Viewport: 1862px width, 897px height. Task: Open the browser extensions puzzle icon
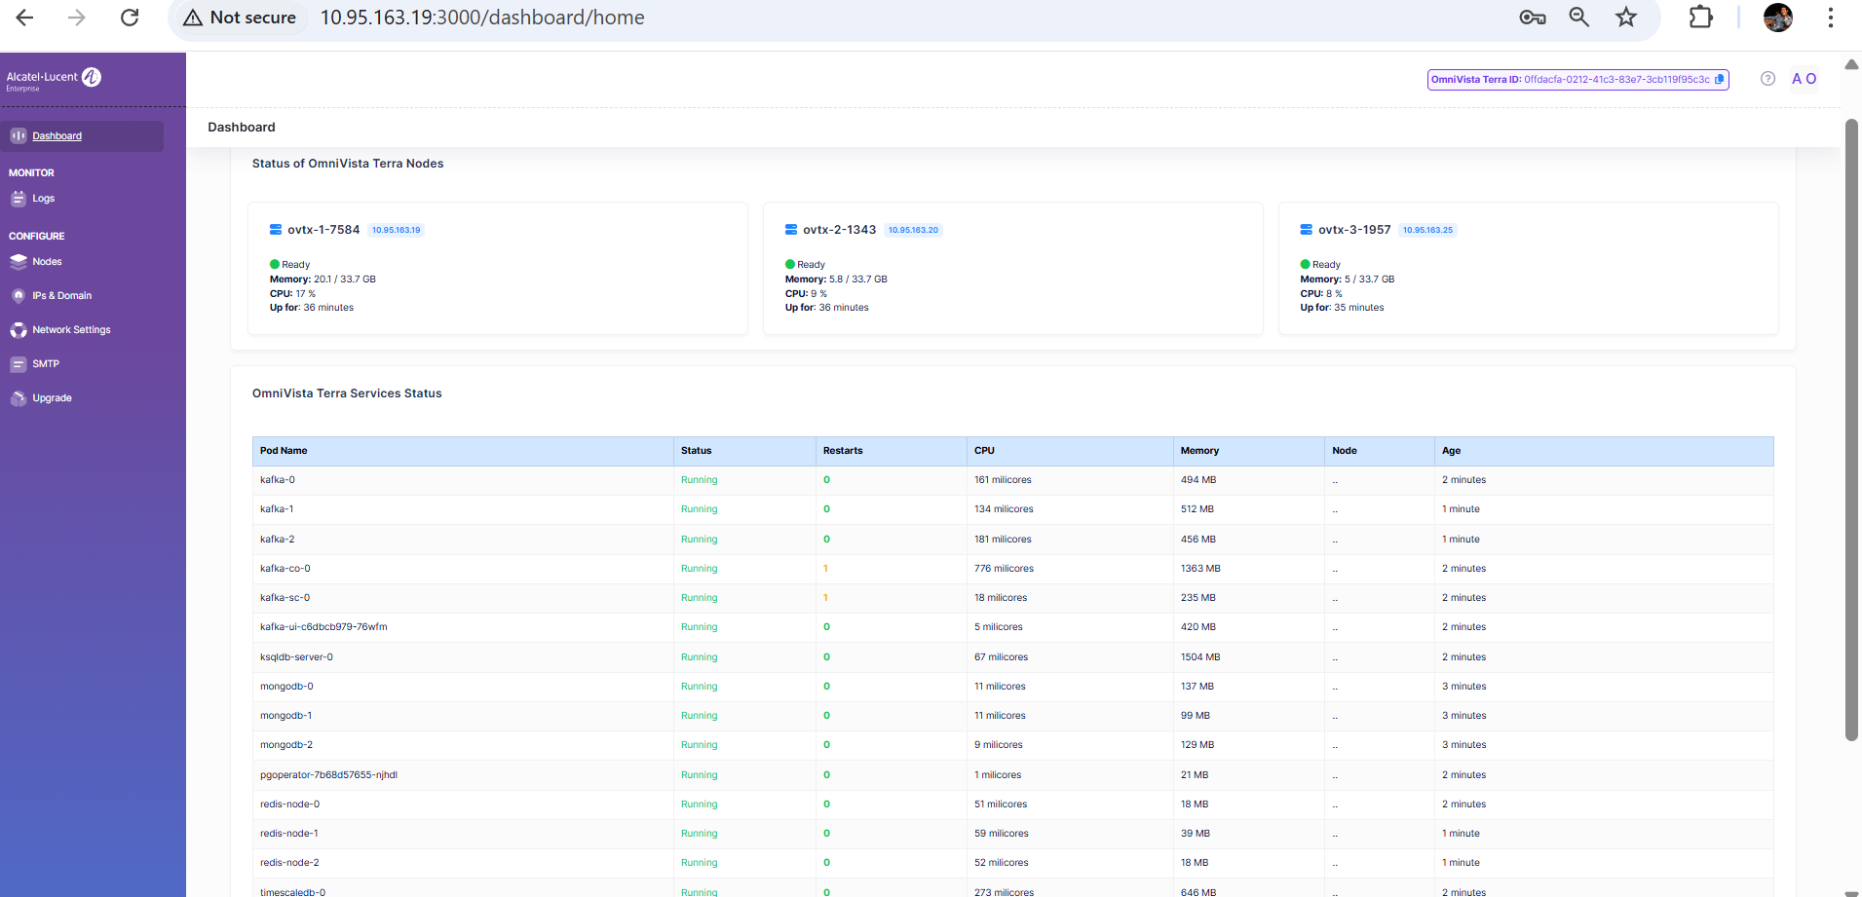[x=1700, y=18]
